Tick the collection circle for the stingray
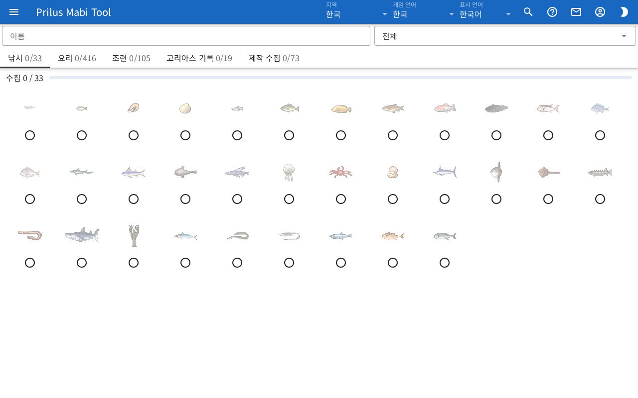Image resolution: width=638 pixels, height=398 pixels. pyautogui.click(x=548, y=199)
